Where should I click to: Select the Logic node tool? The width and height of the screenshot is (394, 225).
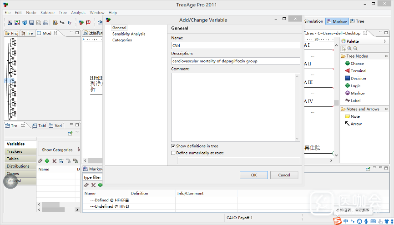click(x=355, y=86)
